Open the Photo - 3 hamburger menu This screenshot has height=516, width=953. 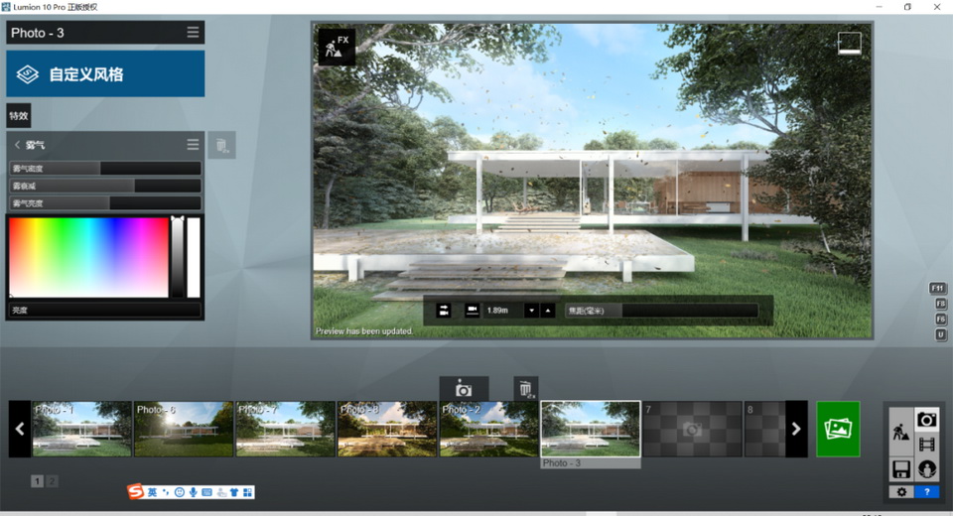pyautogui.click(x=193, y=33)
